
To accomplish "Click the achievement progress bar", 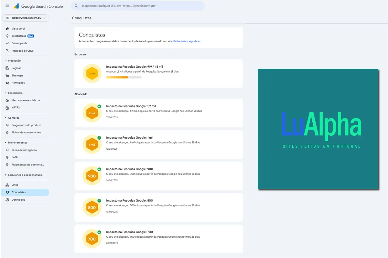I will [124, 77].
